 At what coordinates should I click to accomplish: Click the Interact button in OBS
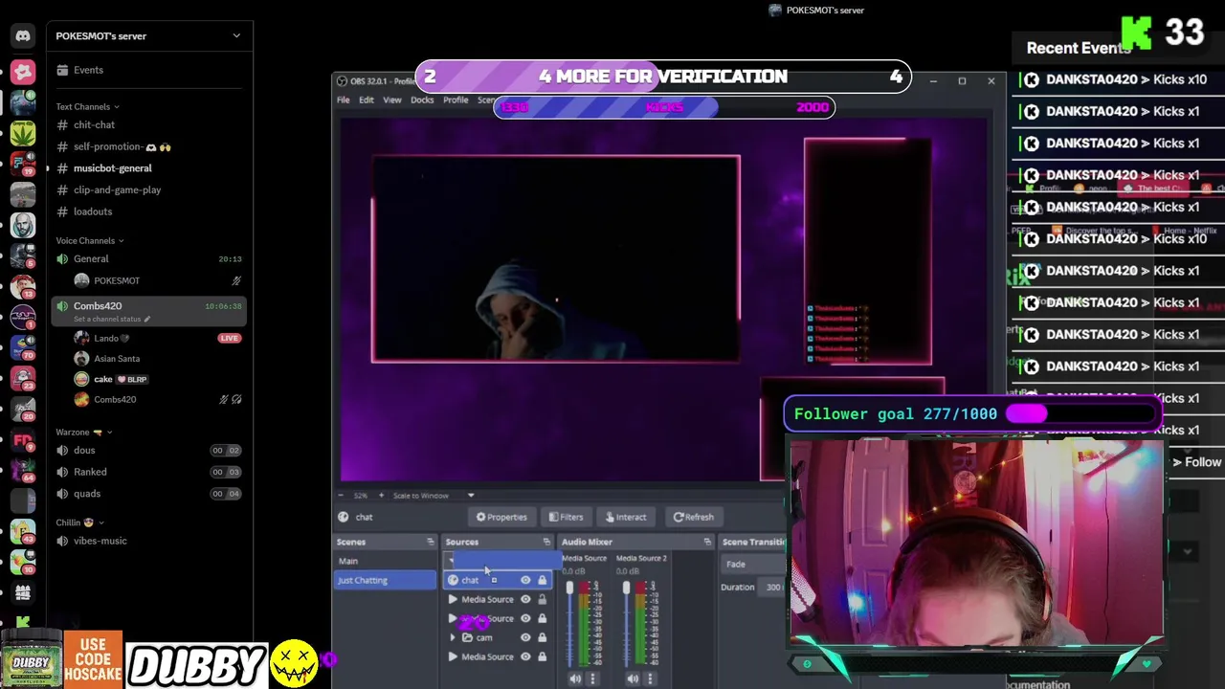coord(626,517)
